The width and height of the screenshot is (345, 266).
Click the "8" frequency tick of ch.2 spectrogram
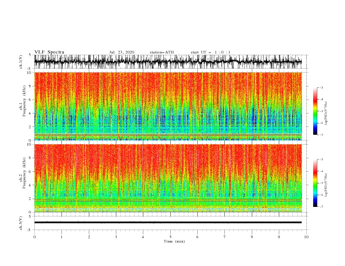(x=30, y=158)
